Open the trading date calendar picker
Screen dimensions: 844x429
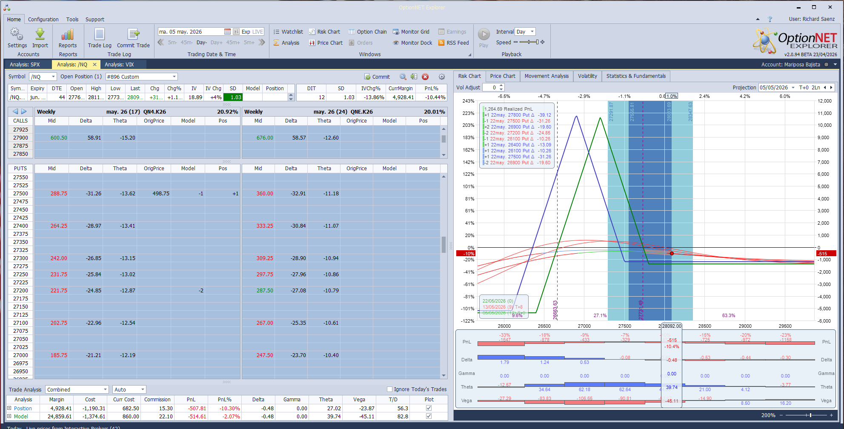click(227, 31)
